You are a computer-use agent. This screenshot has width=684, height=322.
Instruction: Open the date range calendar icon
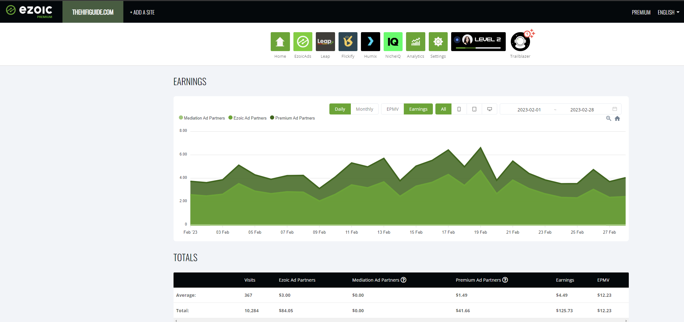[x=615, y=109]
